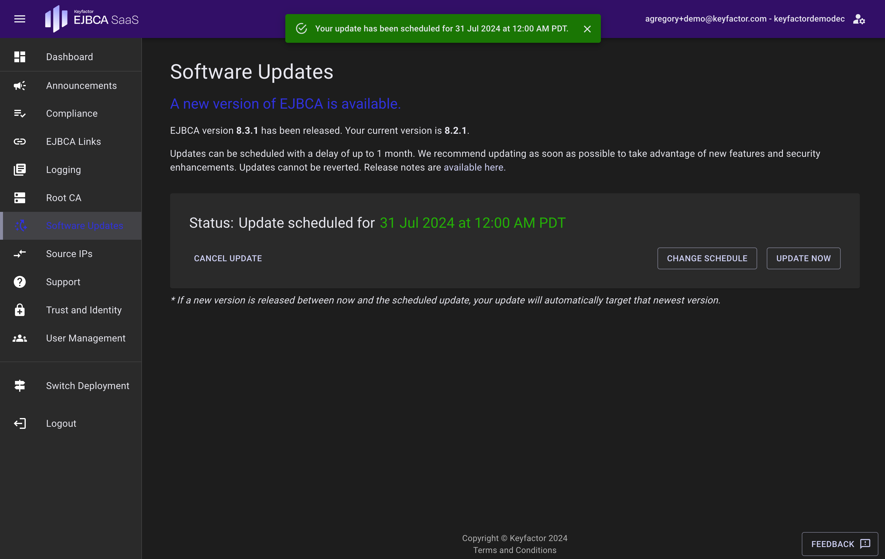Click the EJBCA Links chain icon
Screen dimensions: 885x559
click(x=19, y=142)
